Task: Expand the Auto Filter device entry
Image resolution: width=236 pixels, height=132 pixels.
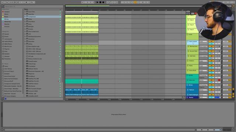Action: [25, 12]
